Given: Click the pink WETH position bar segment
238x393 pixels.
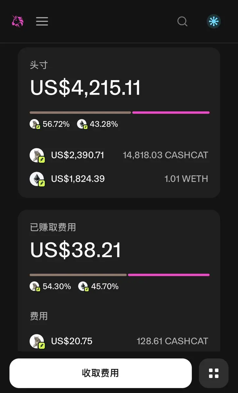Looking at the screenshot, I should (171, 112).
